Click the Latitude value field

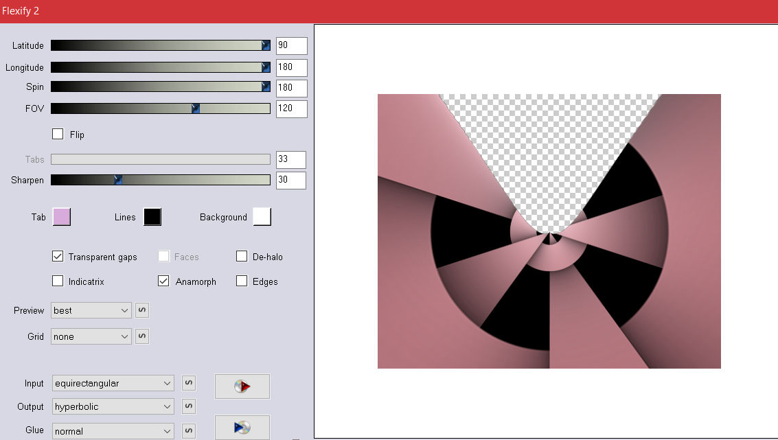pyautogui.click(x=291, y=46)
